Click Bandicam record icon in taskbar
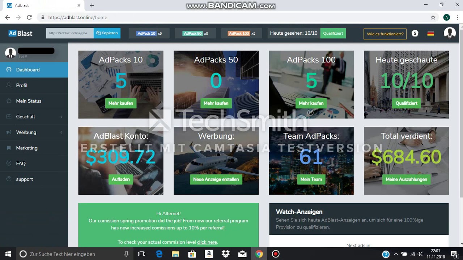Viewport: 463px width, 260px height. click(276, 254)
